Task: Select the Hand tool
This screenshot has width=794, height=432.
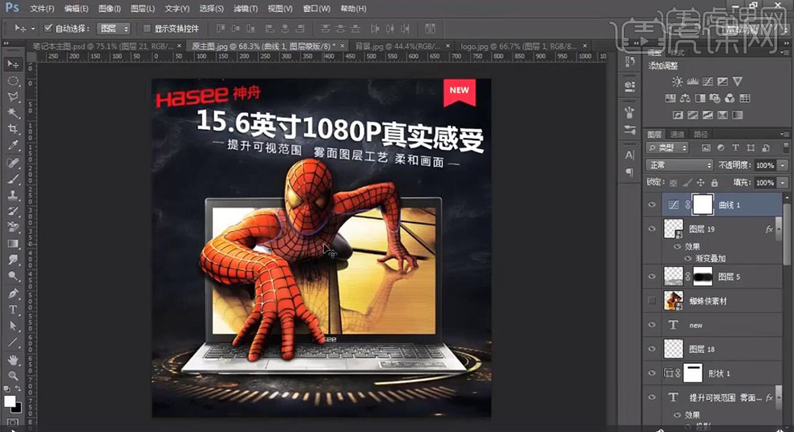Action: (x=13, y=358)
